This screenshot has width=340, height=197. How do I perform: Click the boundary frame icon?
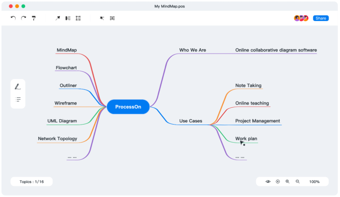pyautogui.click(x=78, y=18)
